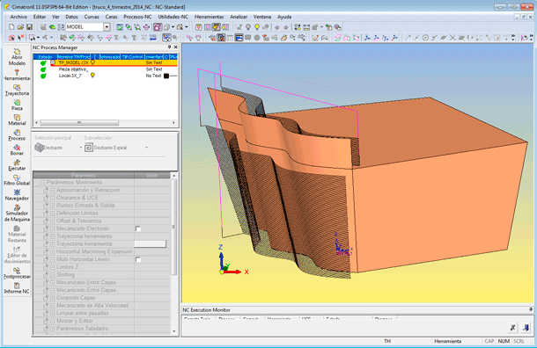The height and width of the screenshot is (348, 537).
Task: Open the Curvas menu
Action: [92, 17]
